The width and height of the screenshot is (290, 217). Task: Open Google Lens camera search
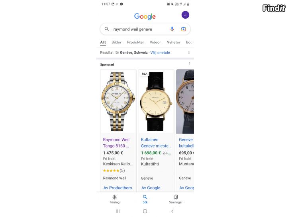click(x=183, y=29)
